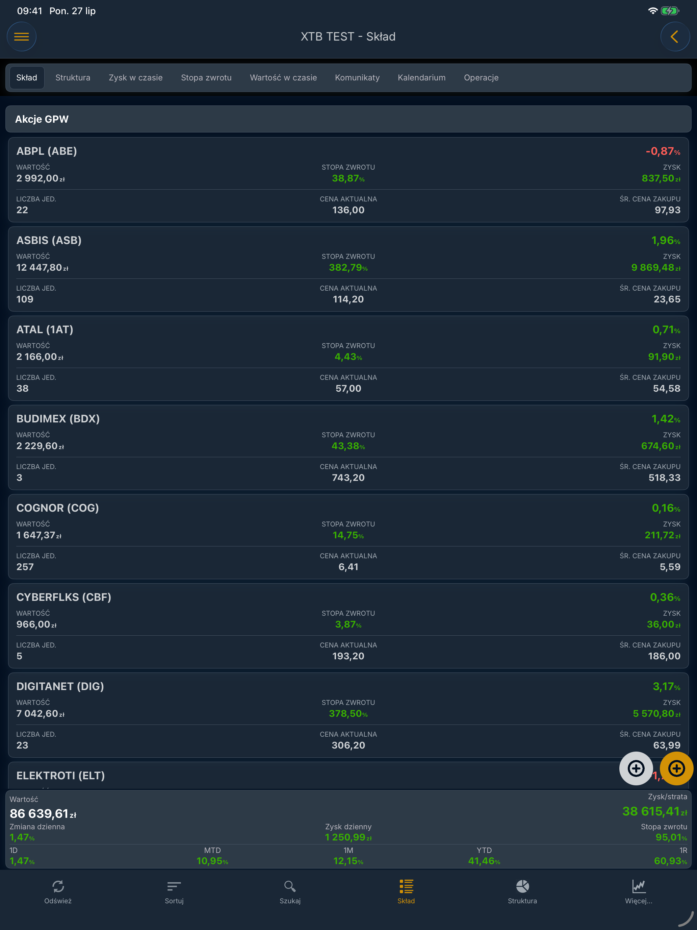Tap DIGITANET return rate 378,50%
Screen dimensions: 697x930
(x=348, y=713)
